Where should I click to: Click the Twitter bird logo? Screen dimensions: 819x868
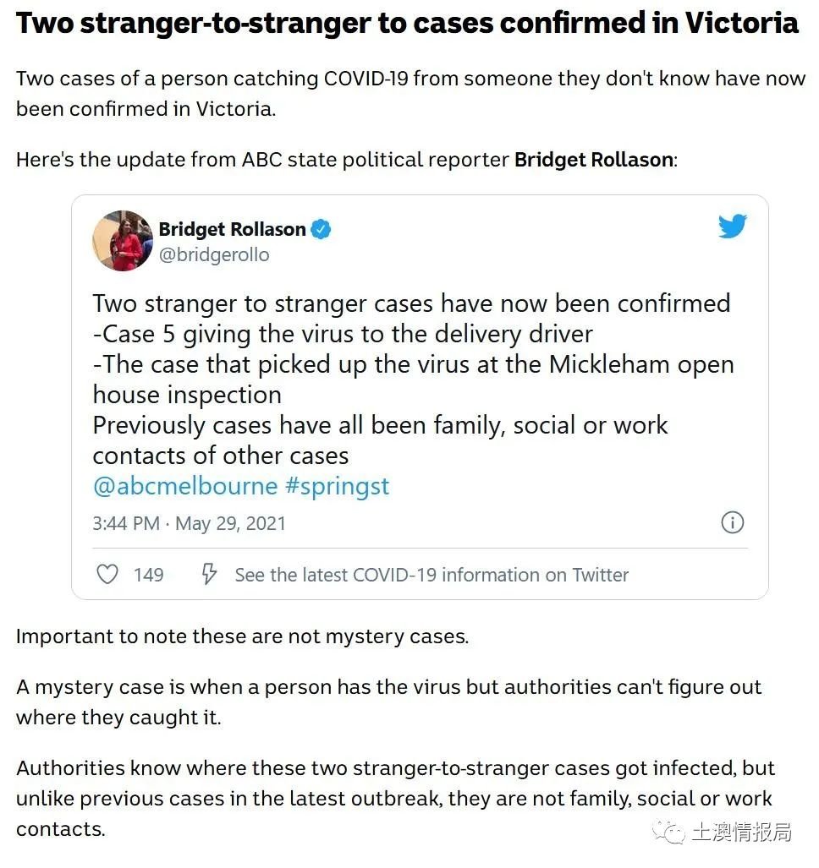pos(732,226)
